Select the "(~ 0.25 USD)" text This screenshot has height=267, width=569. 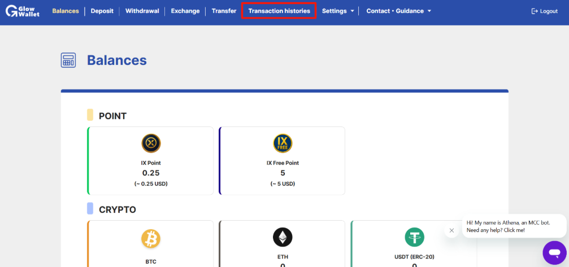tap(151, 183)
